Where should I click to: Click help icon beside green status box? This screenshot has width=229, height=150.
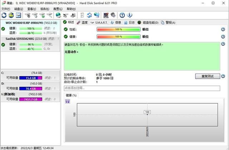(x=223, y=44)
